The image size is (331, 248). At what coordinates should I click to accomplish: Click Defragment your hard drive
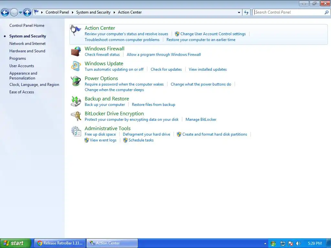coord(146,134)
